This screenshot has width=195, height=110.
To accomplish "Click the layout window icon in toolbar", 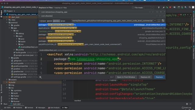I will point(179,7).
